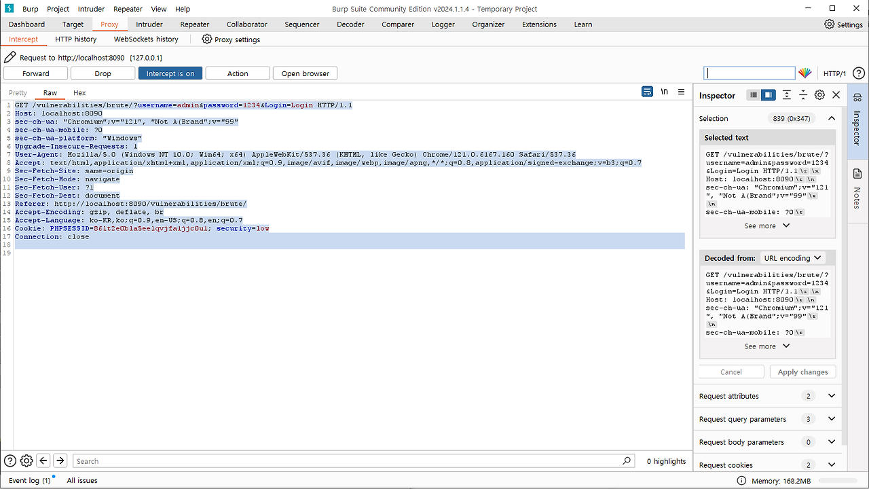This screenshot has width=869, height=489.
Task: Forward the intercepted request
Action: [x=35, y=73]
